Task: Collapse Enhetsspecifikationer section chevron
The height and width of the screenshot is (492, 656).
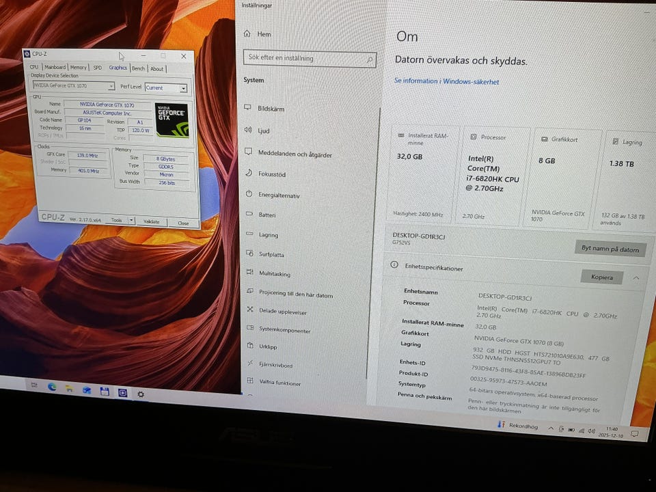Action: [x=636, y=278]
